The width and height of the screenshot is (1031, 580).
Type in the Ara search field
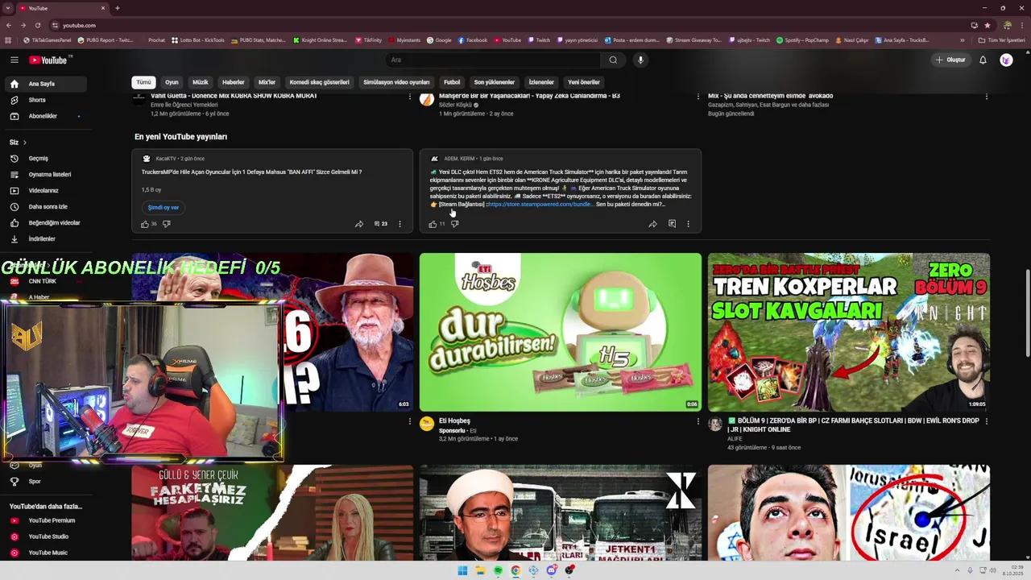tap(493, 60)
